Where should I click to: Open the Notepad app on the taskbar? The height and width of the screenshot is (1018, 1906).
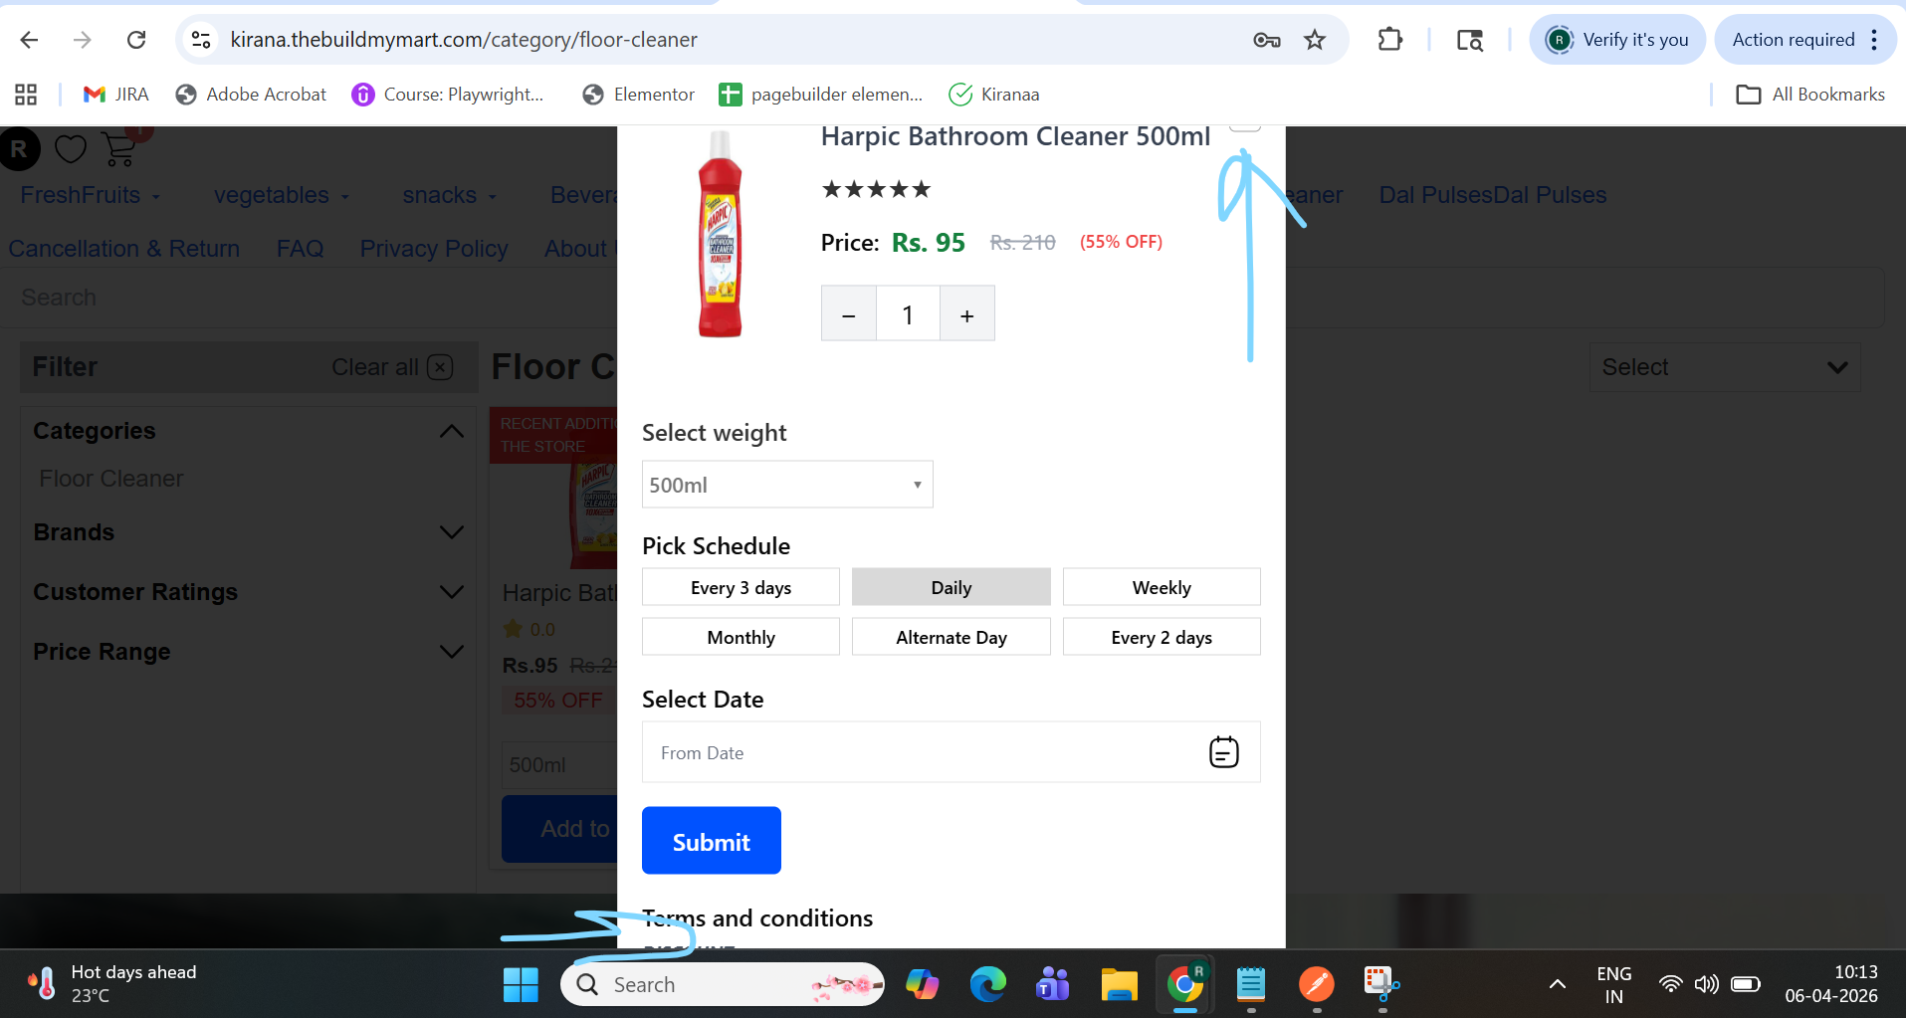click(x=1251, y=985)
